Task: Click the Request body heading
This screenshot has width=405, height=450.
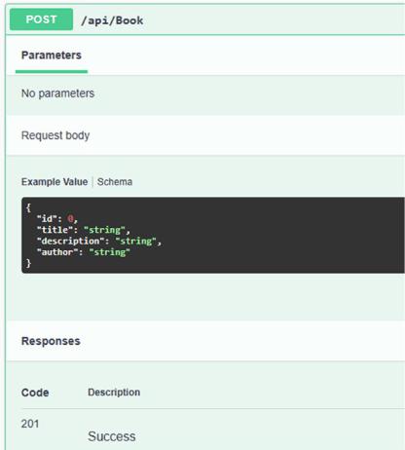Action: click(55, 135)
